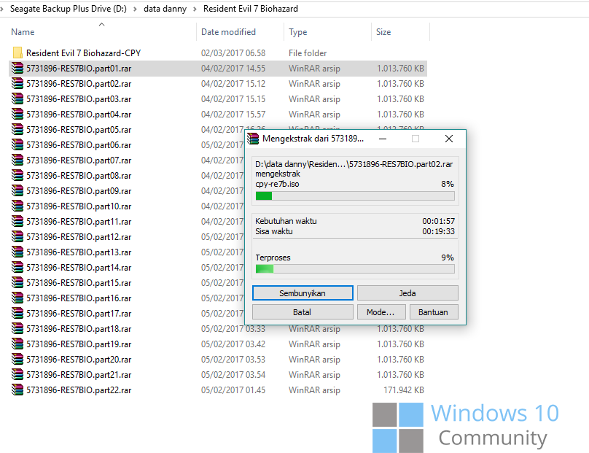Click the file name 5731896-RES7BIO.part21.rar
This screenshot has height=453, width=589.
[79, 375]
